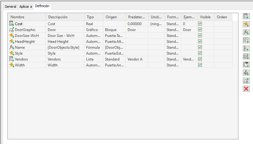Add an anchor property definition
Screen dimensions: 253x144
(x=246, y=73)
